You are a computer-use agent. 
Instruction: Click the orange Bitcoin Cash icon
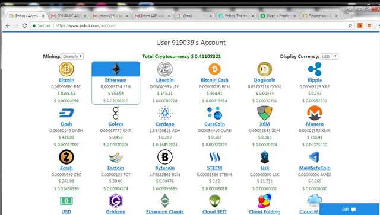pos(214,69)
